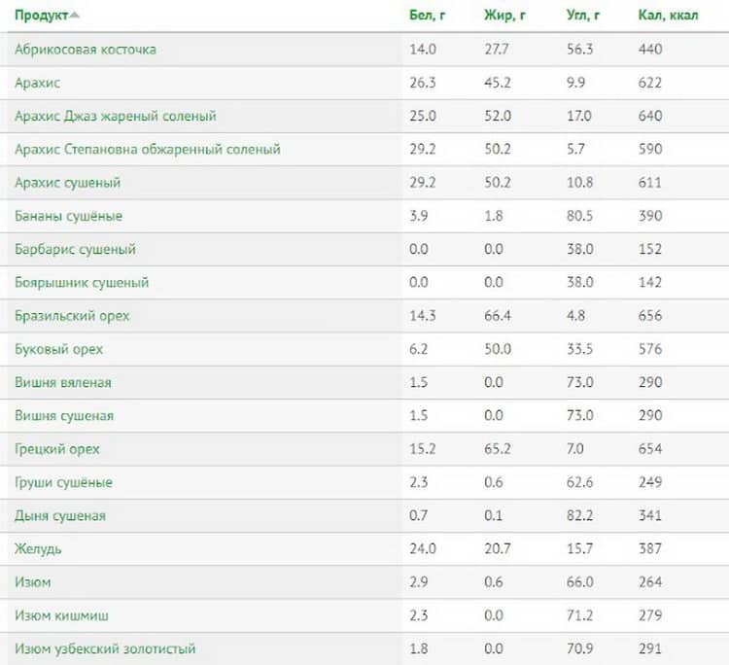729x665 pixels.
Task: Select Барбарис сушеный product
Action: point(75,249)
